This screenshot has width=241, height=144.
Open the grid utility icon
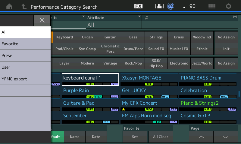pos(212,6)
